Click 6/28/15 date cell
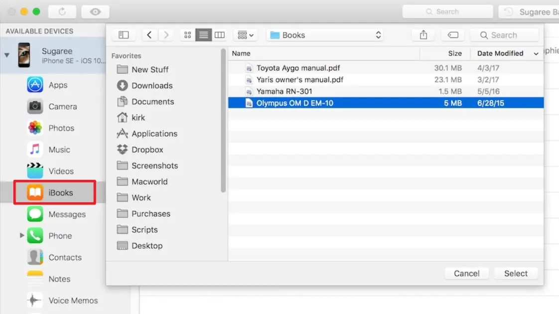 pyautogui.click(x=491, y=103)
